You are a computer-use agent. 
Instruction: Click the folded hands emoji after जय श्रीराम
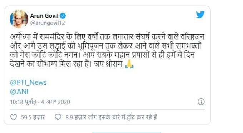129,64
